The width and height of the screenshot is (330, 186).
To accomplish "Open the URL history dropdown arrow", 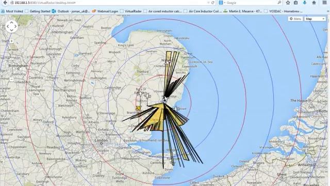I will [x=208, y=3].
